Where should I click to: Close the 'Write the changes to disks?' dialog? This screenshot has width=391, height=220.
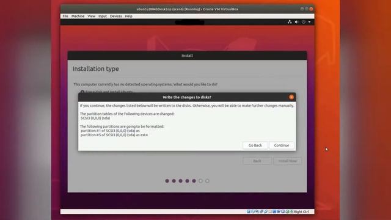[x=291, y=97]
